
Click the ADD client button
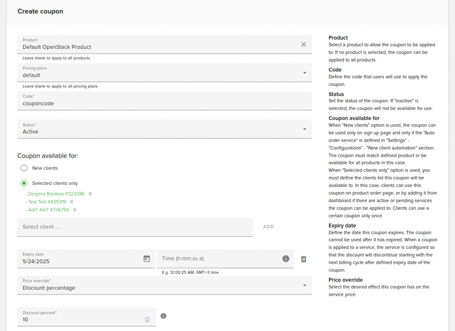268,227
